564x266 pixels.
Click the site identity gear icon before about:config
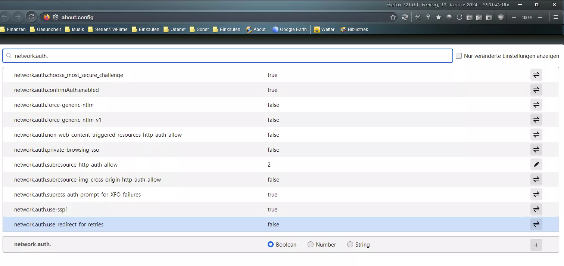click(x=56, y=17)
